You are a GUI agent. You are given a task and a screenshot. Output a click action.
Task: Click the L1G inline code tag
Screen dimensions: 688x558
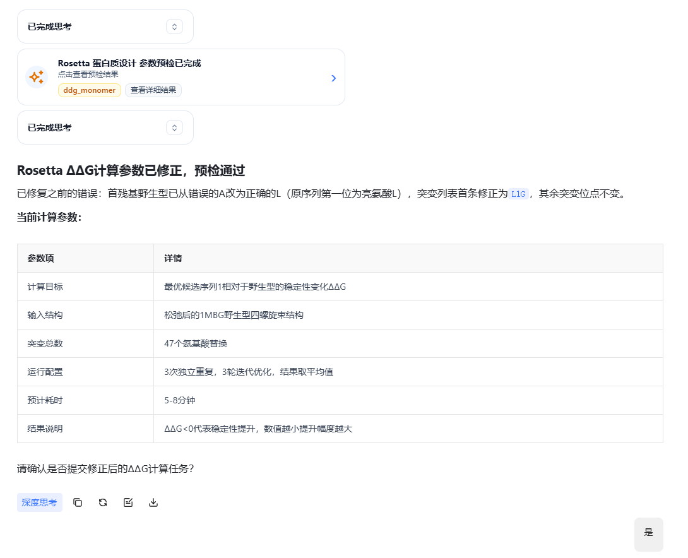518,194
